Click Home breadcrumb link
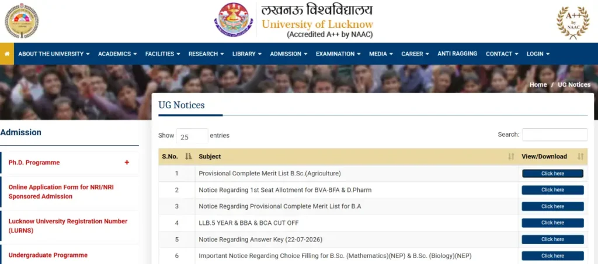The height and width of the screenshot is (264, 598). point(538,85)
